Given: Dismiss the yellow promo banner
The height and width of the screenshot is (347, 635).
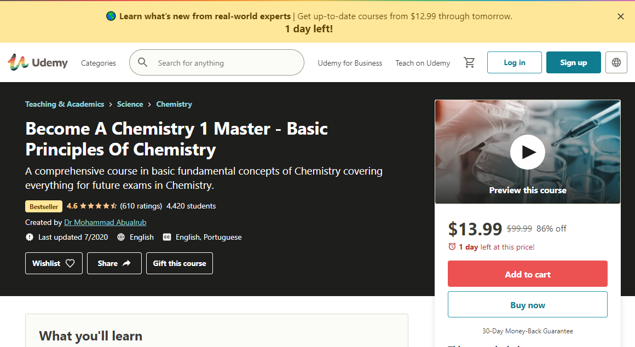Looking at the screenshot, I should pos(621,16).
